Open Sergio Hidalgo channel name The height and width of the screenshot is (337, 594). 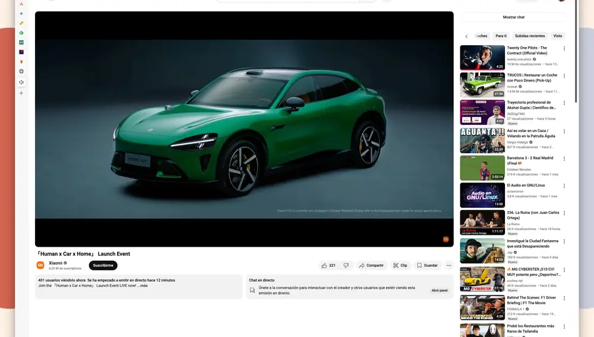[x=517, y=142]
